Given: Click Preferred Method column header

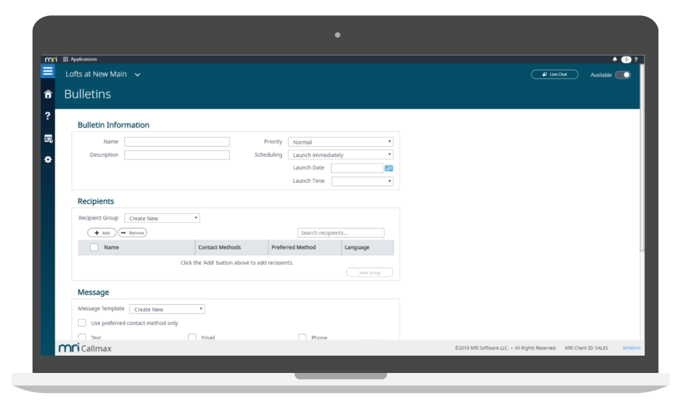Looking at the screenshot, I should pos(293,248).
